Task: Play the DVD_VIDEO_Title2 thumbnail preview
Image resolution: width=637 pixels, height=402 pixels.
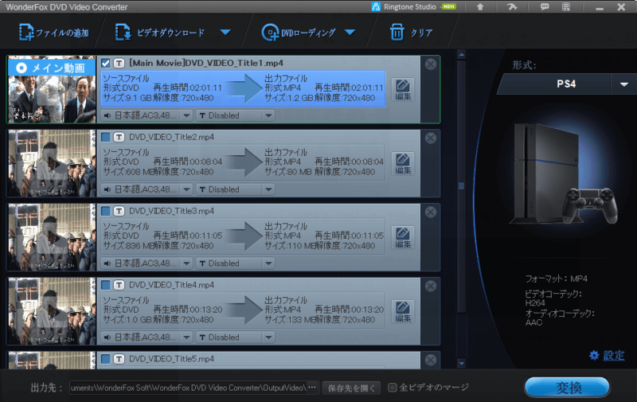Action: coord(52,163)
